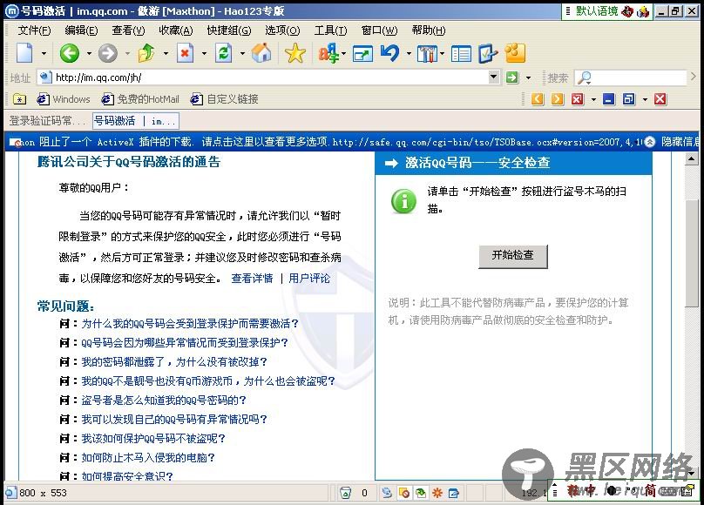The image size is (704, 505).
Task: Click the monitors network status bar icon
Action: [387, 493]
